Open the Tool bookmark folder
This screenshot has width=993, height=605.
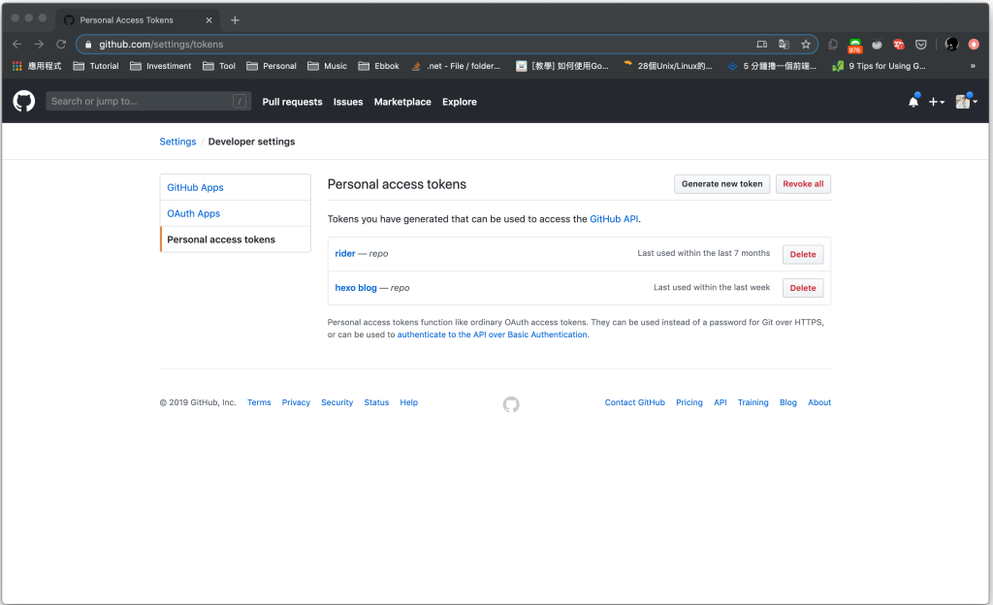point(218,66)
